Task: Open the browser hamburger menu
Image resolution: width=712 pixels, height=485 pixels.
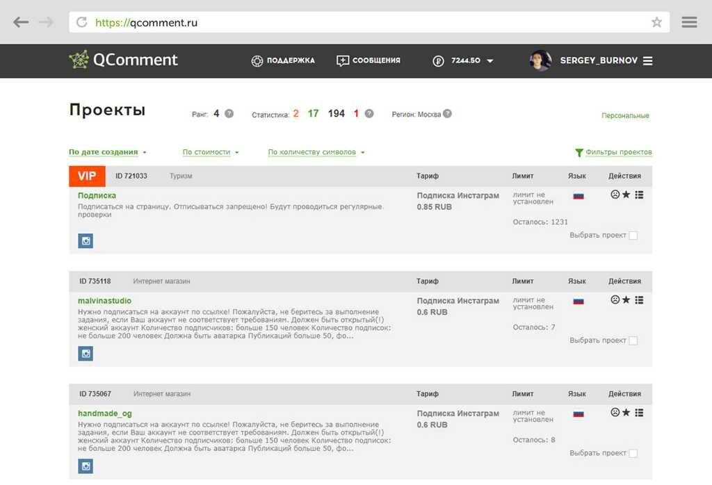Action: (x=689, y=22)
